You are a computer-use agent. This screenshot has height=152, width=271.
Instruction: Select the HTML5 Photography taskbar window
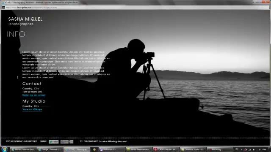(77, 149)
